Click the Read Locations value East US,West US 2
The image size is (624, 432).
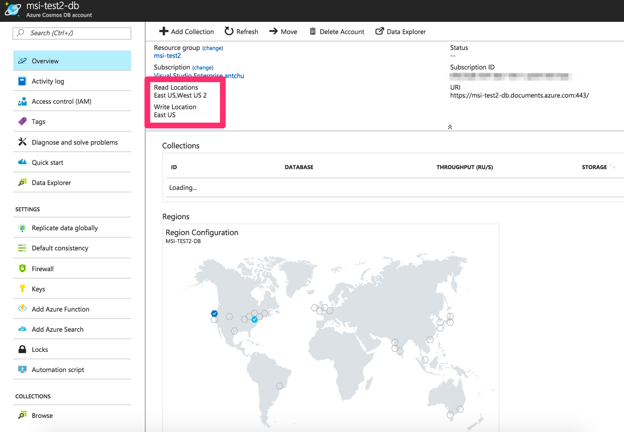[180, 95]
